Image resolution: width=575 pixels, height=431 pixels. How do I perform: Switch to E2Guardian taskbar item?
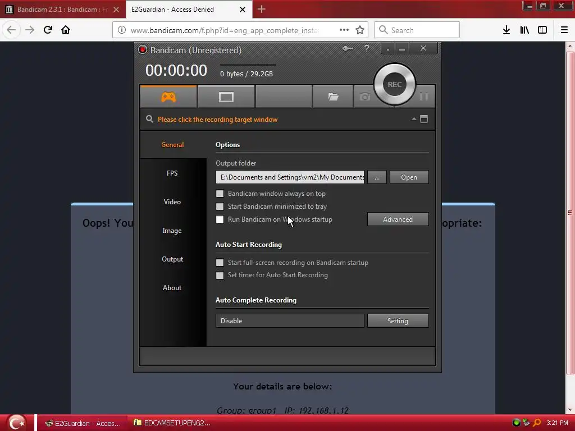point(82,423)
